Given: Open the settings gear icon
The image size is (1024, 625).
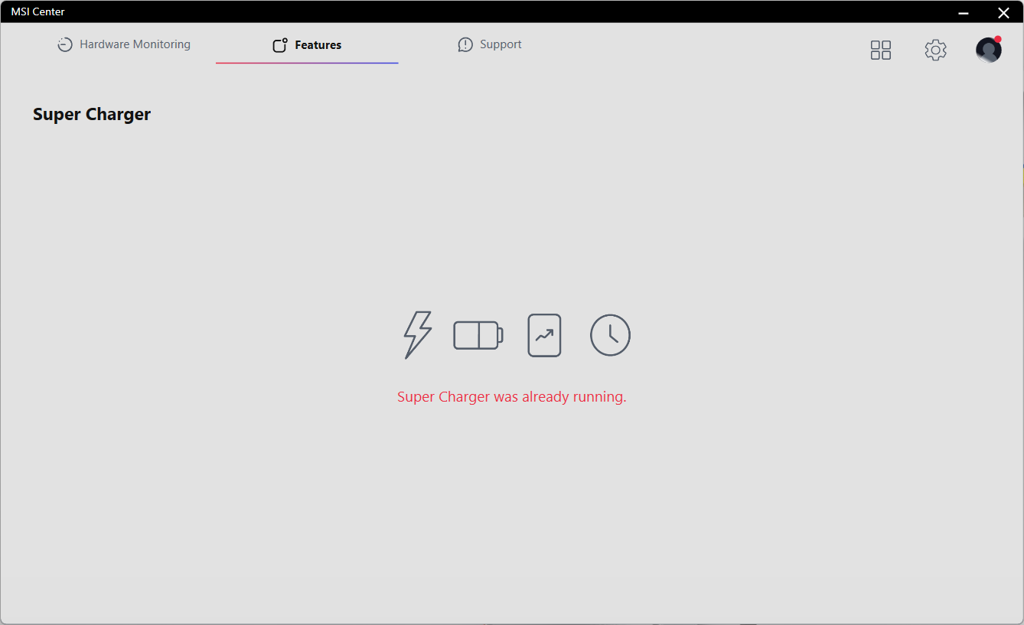Looking at the screenshot, I should click(x=935, y=50).
